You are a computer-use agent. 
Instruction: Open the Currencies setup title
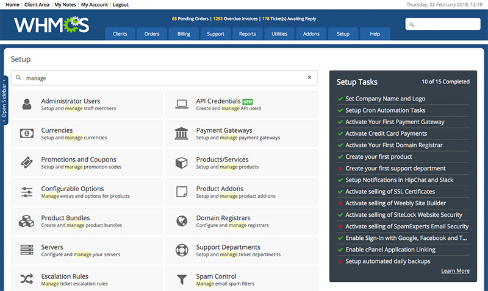pyautogui.click(x=57, y=130)
